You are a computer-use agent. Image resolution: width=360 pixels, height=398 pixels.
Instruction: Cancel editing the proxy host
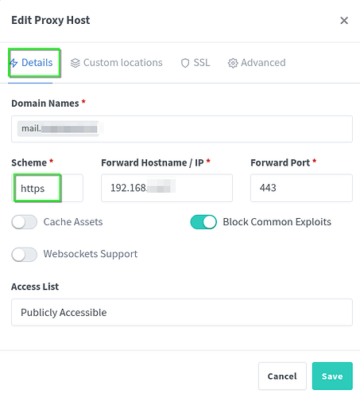point(282,376)
